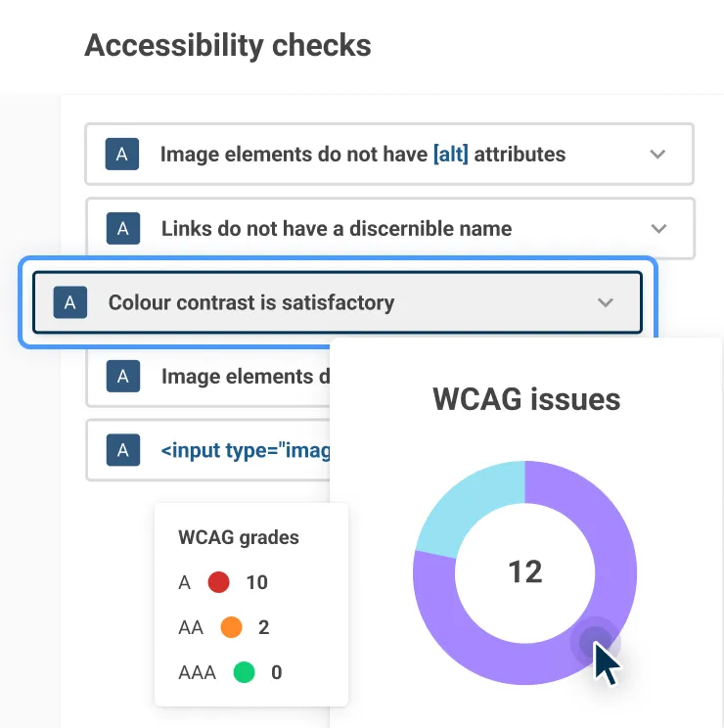The height and width of the screenshot is (728, 724).
Task: Expand the Image elements [alt] attributes check
Action: (x=657, y=154)
